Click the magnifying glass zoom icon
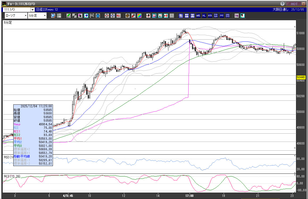This screenshot has width=308, height=199. pyautogui.click(x=53, y=16)
